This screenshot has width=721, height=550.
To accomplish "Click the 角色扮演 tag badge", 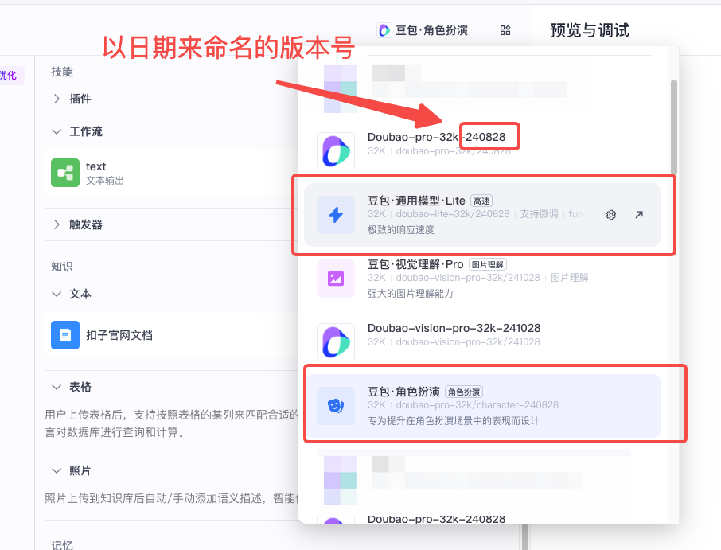I will 464,392.
